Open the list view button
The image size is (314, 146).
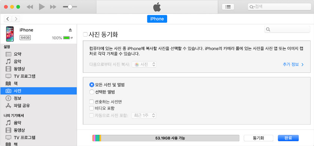[228, 7]
